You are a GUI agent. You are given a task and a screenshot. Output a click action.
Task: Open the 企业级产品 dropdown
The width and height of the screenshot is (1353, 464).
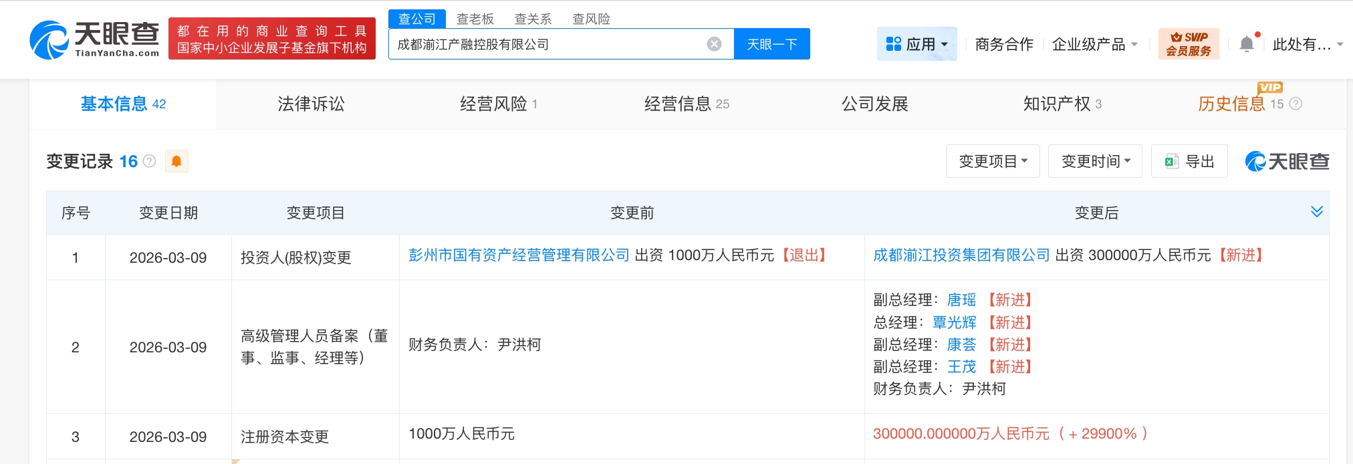point(1094,44)
